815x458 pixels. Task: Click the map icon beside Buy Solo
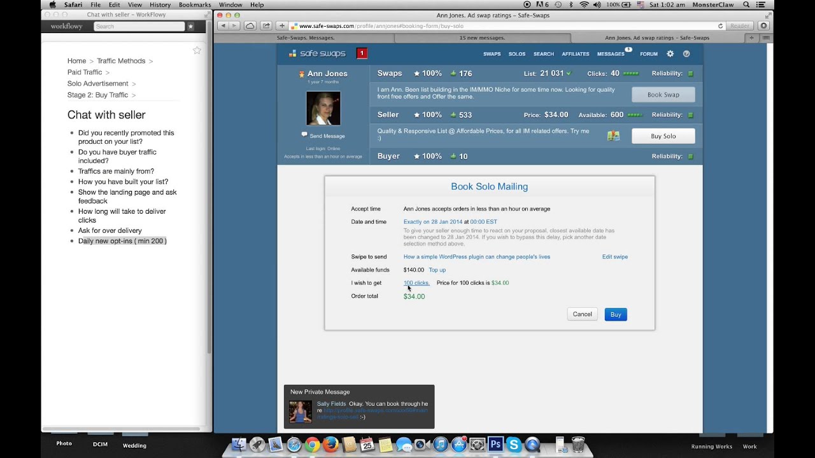613,136
